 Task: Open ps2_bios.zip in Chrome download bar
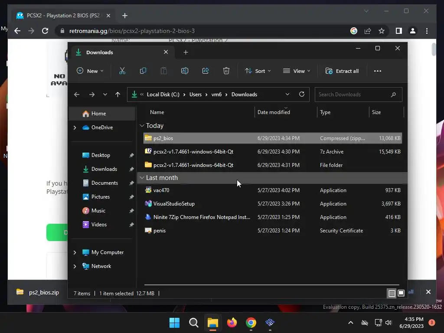coord(38,293)
